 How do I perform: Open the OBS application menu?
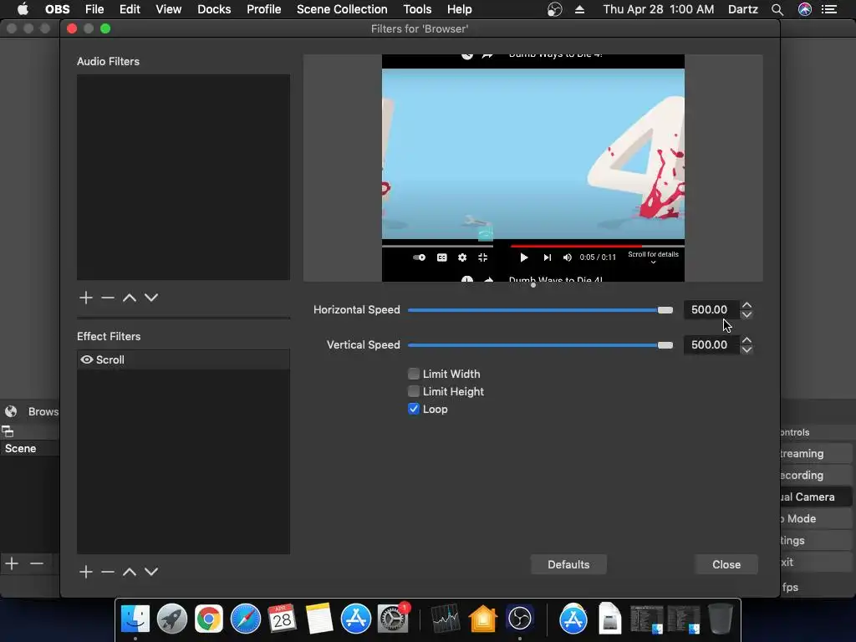[58, 9]
